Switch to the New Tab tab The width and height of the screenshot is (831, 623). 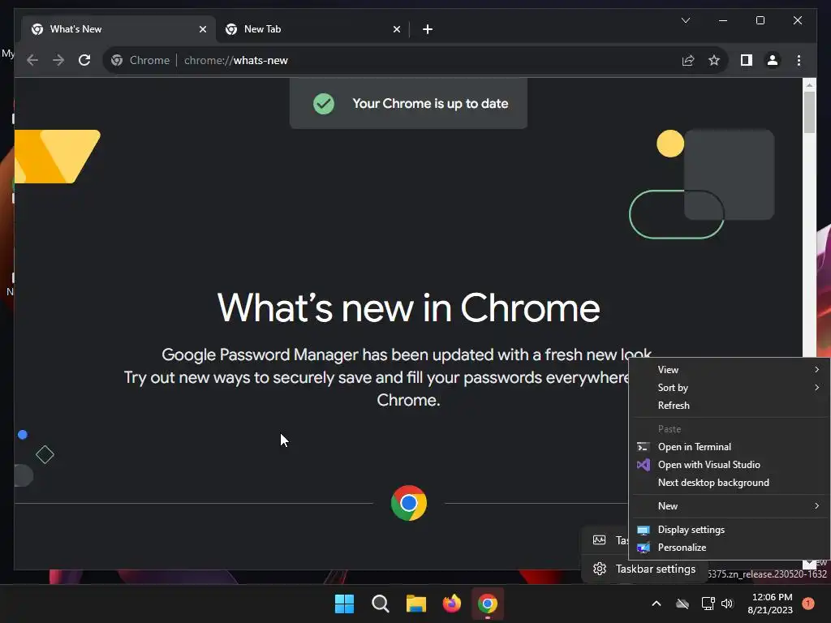click(x=312, y=29)
